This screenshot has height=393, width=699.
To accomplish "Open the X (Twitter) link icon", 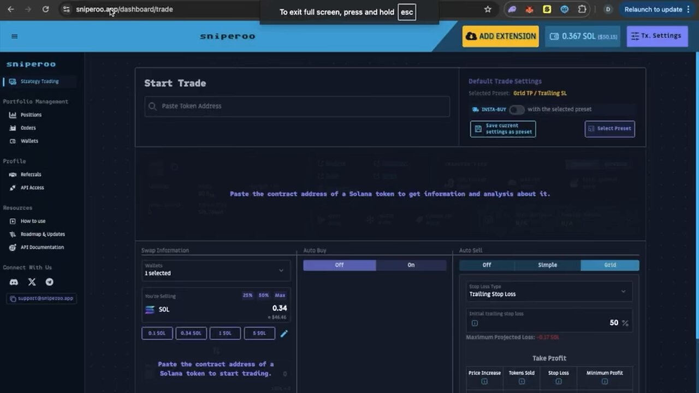I will (32, 282).
